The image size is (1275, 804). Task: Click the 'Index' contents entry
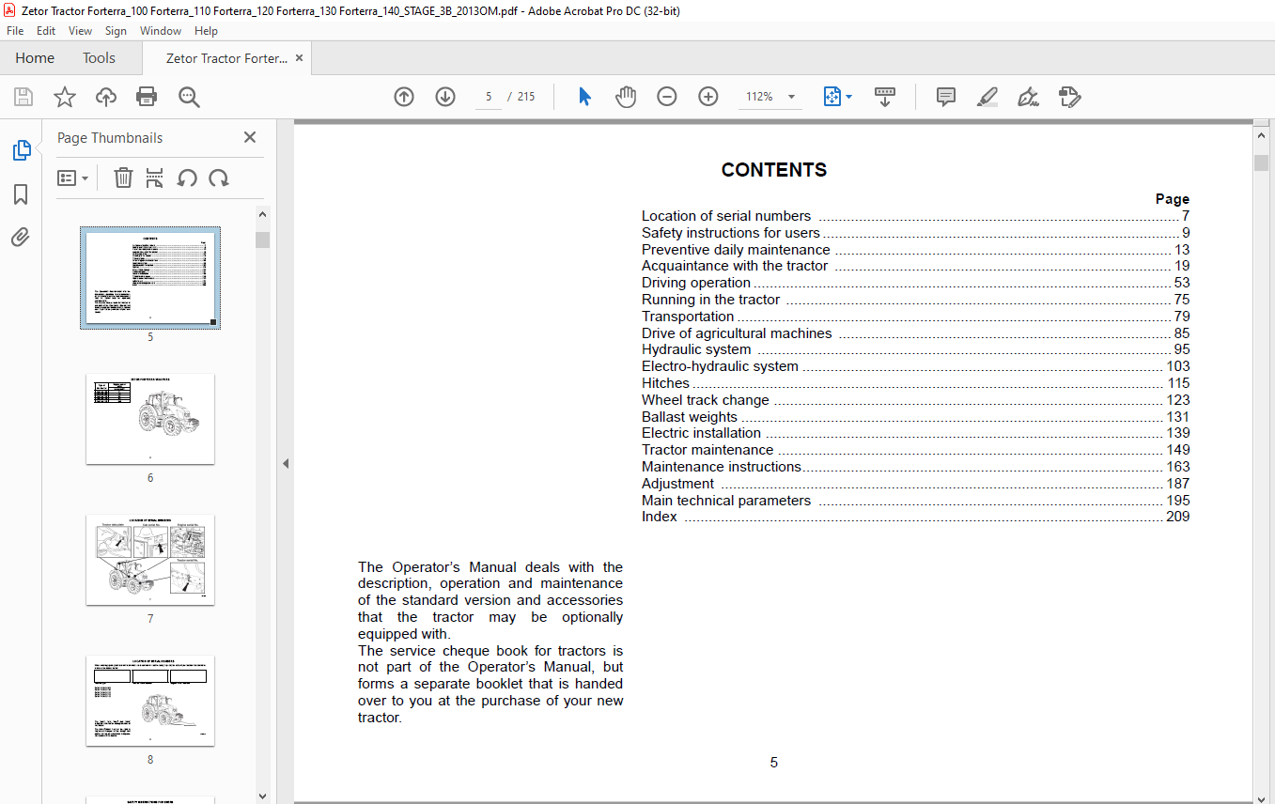point(915,517)
